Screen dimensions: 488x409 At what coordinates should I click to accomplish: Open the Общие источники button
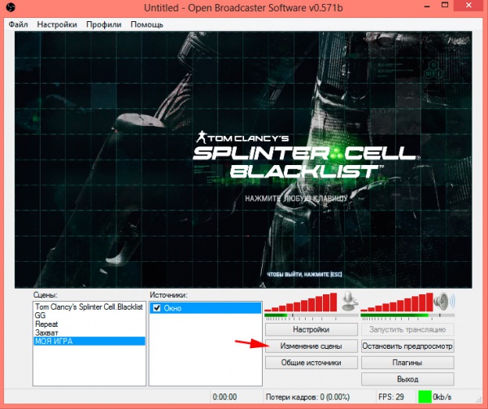tap(311, 363)
